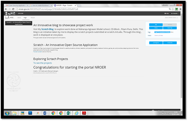Open the Chrome hamburger menu
Viewport: 188px width, 121px height.
point(180,9)
